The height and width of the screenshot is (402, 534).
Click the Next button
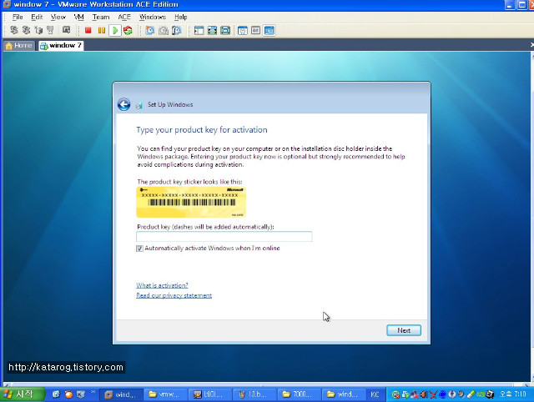coord(404,330)
